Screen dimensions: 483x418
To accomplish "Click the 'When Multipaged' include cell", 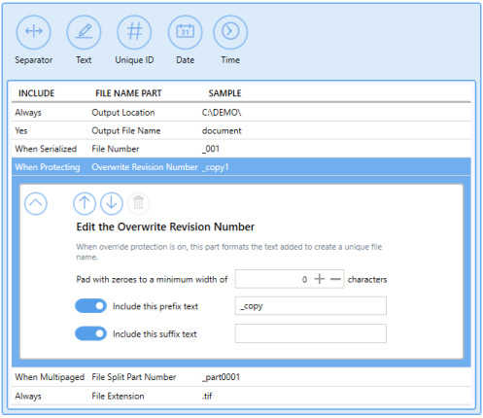I will [x=50, y=377].
